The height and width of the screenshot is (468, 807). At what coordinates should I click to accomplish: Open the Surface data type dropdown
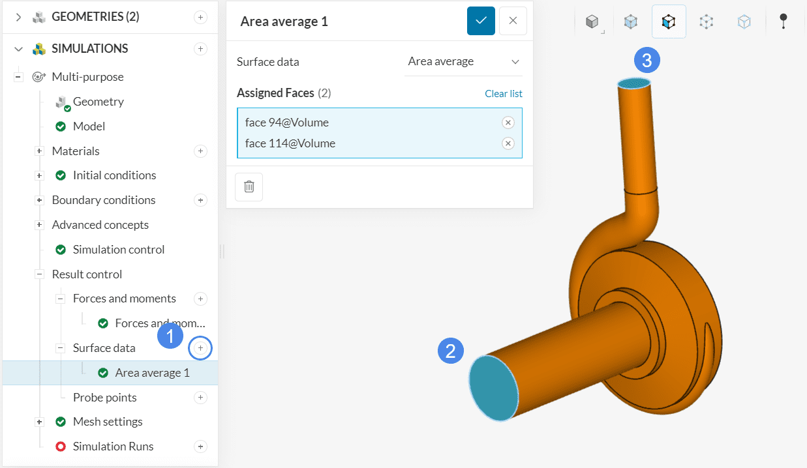(x=463, y=62)
